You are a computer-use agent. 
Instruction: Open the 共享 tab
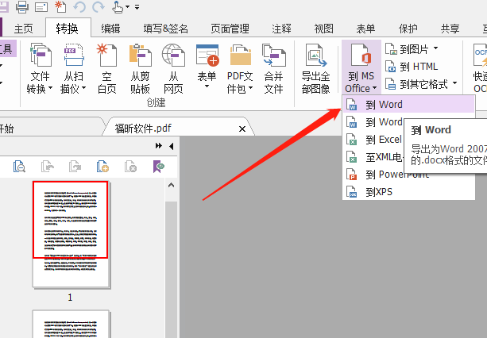[x=450, y=29]
